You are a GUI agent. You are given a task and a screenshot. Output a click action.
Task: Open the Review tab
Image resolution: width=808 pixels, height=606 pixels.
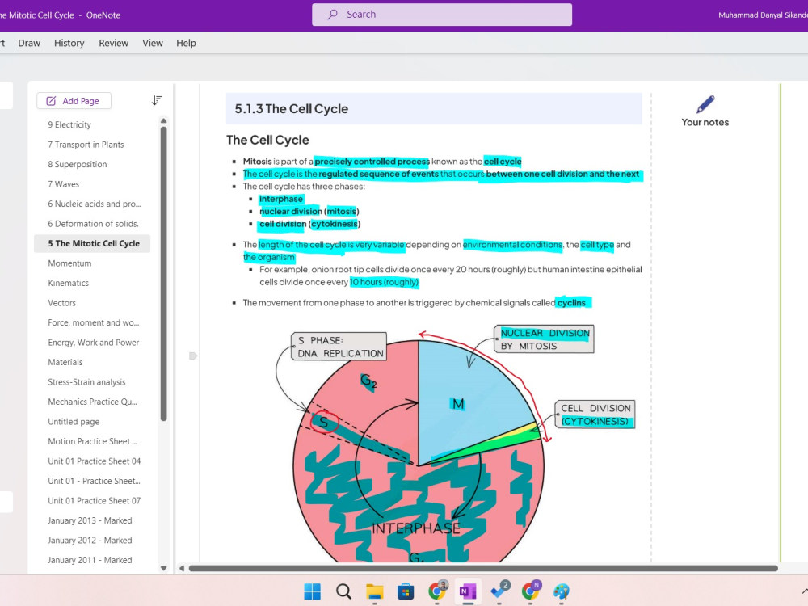point(113,44)
